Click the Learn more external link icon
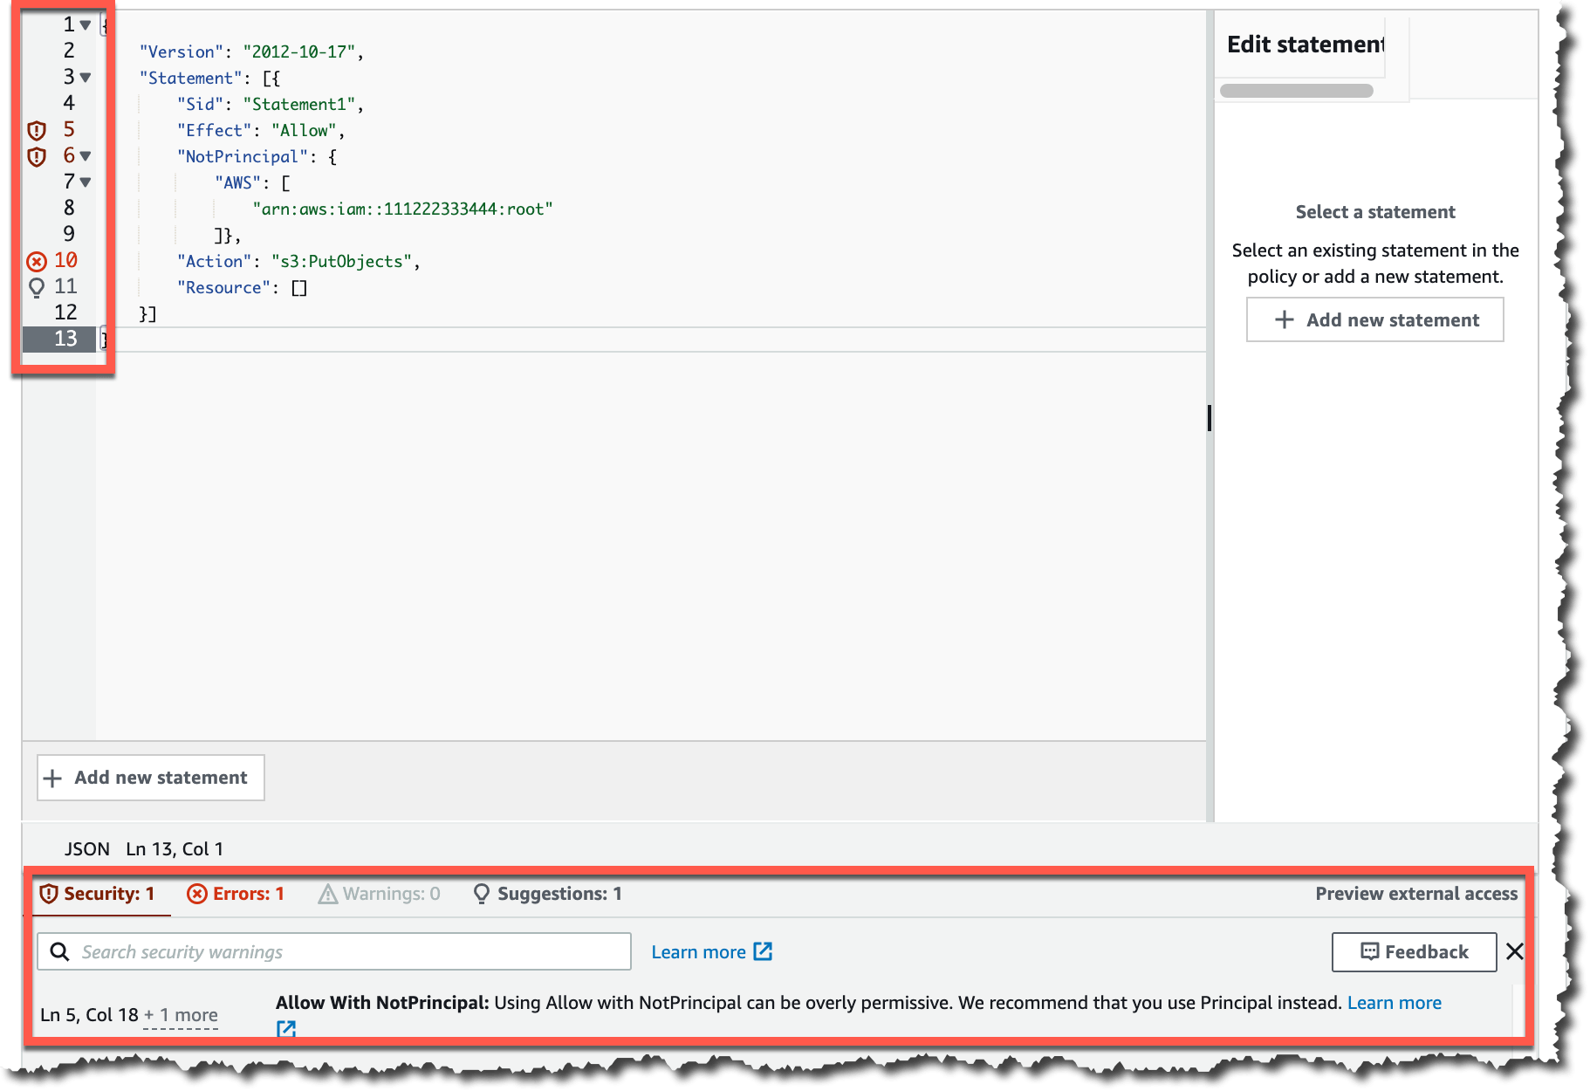Image resolution: width=1590 pixels, height=1091 pixels. tap(762, 951)
